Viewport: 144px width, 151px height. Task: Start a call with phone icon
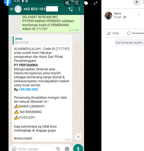[71, 9]
